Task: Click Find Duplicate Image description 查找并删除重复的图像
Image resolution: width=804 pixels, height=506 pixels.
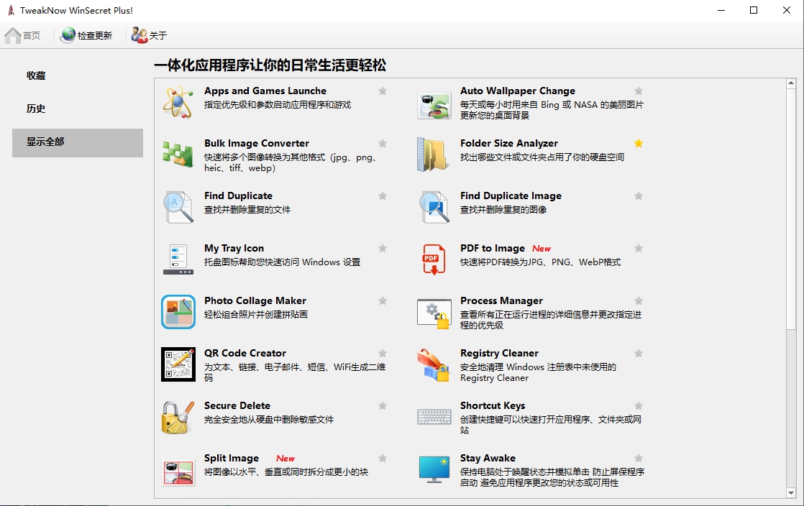Action: click(503, 210)
